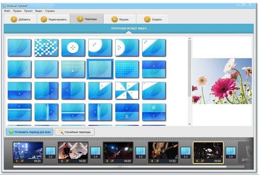This screenshot has width=259, height=175.
Task: Click the transitions list scroll-down arrow
Action: coord(189,124)
